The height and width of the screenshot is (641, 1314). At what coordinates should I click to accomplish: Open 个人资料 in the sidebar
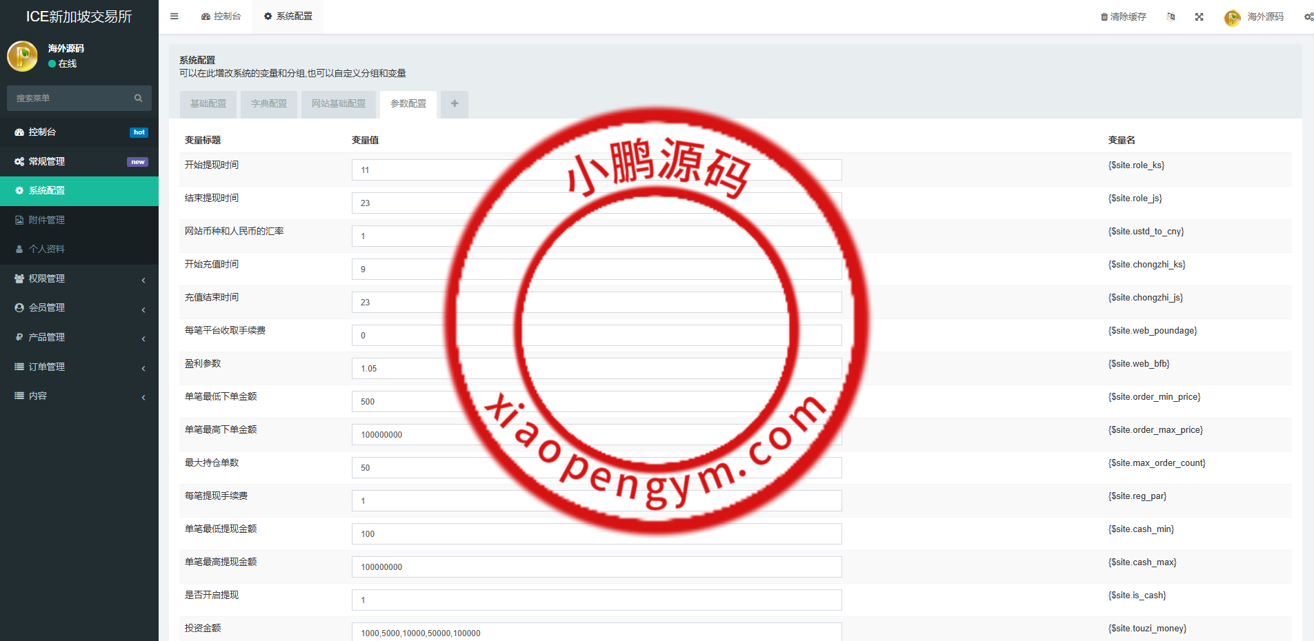pyautogui.click(x=47, y=250)
